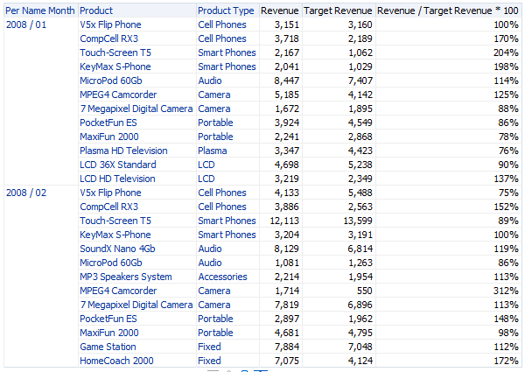Click the HomeCoach 2000 product
Image resolution: width=525 pixels, height=372 pixels.
(x=116, y=361)
